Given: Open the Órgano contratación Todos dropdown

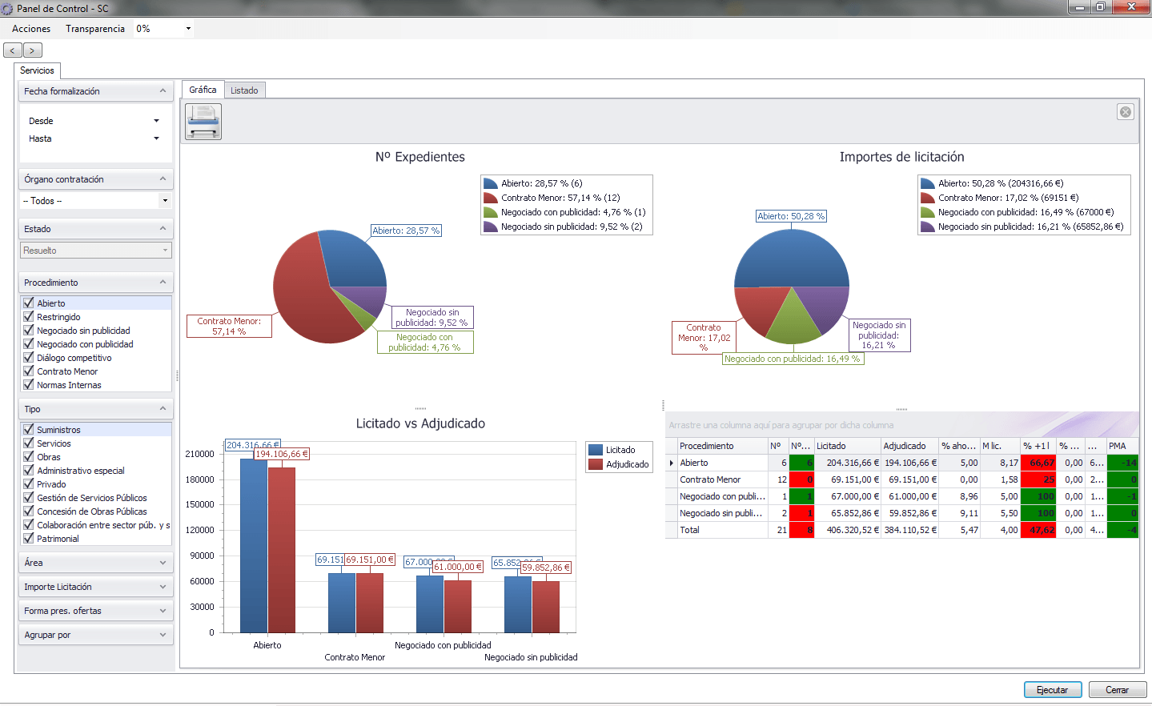Looking at the screenshot, I should (165, 200).
